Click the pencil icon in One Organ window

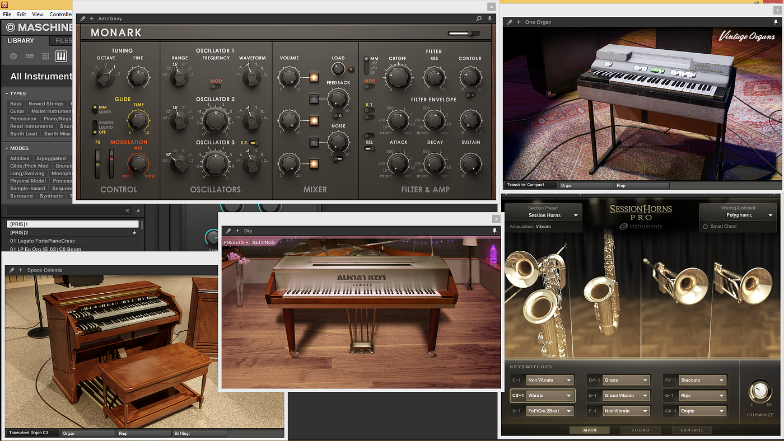tap(510, 22)
